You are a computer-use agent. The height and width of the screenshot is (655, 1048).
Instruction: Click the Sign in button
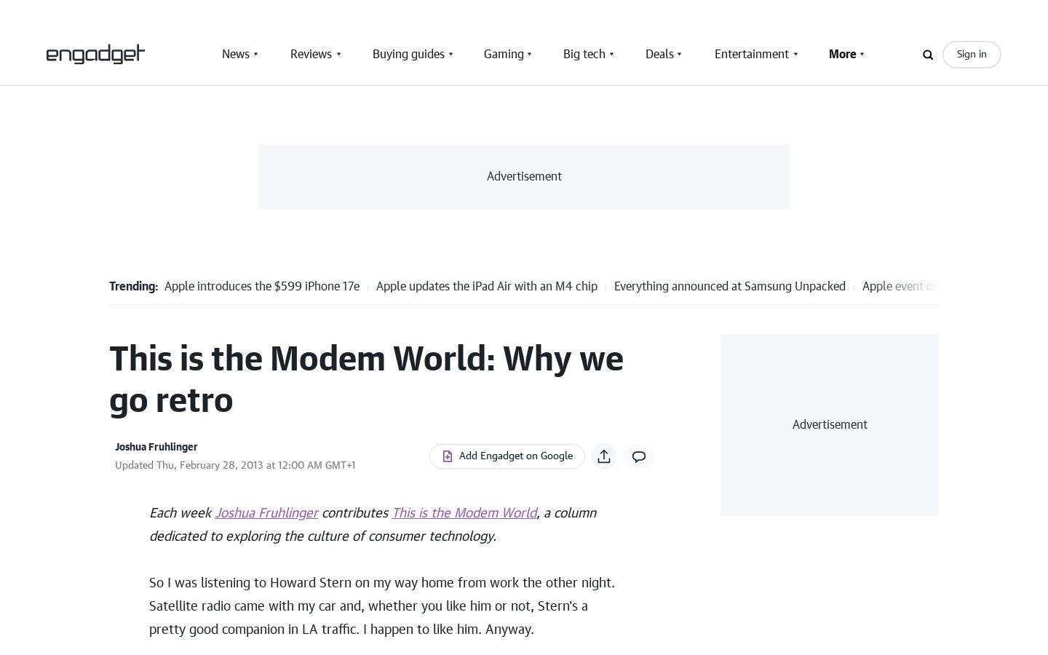pyautogui.click(x=972, y=55)
